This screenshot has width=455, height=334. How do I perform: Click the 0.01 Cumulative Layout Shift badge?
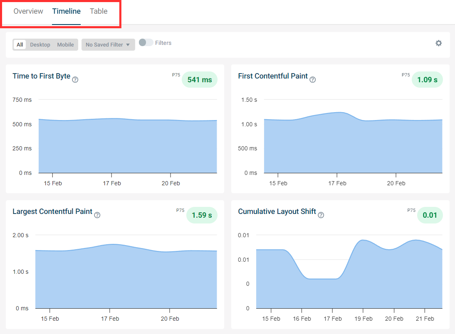coord(430,215)
